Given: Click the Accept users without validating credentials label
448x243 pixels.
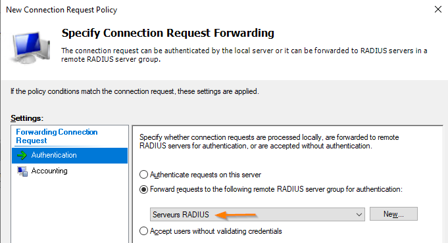Looking at the screenshot, I should click(216, 231).
